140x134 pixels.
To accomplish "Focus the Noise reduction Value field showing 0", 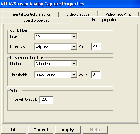I will click(96, 75).
